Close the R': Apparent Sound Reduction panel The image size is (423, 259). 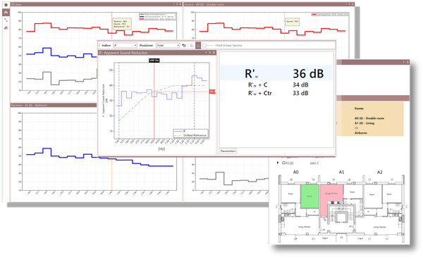pyautogui.click(x=214, y=53)
